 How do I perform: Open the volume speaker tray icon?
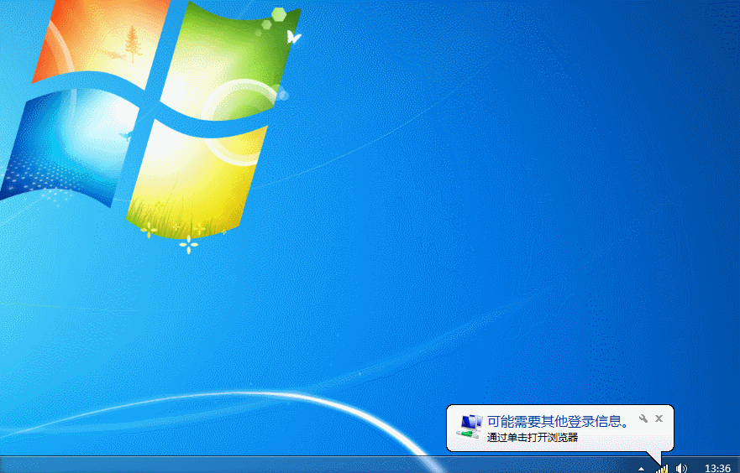[681, 468]
